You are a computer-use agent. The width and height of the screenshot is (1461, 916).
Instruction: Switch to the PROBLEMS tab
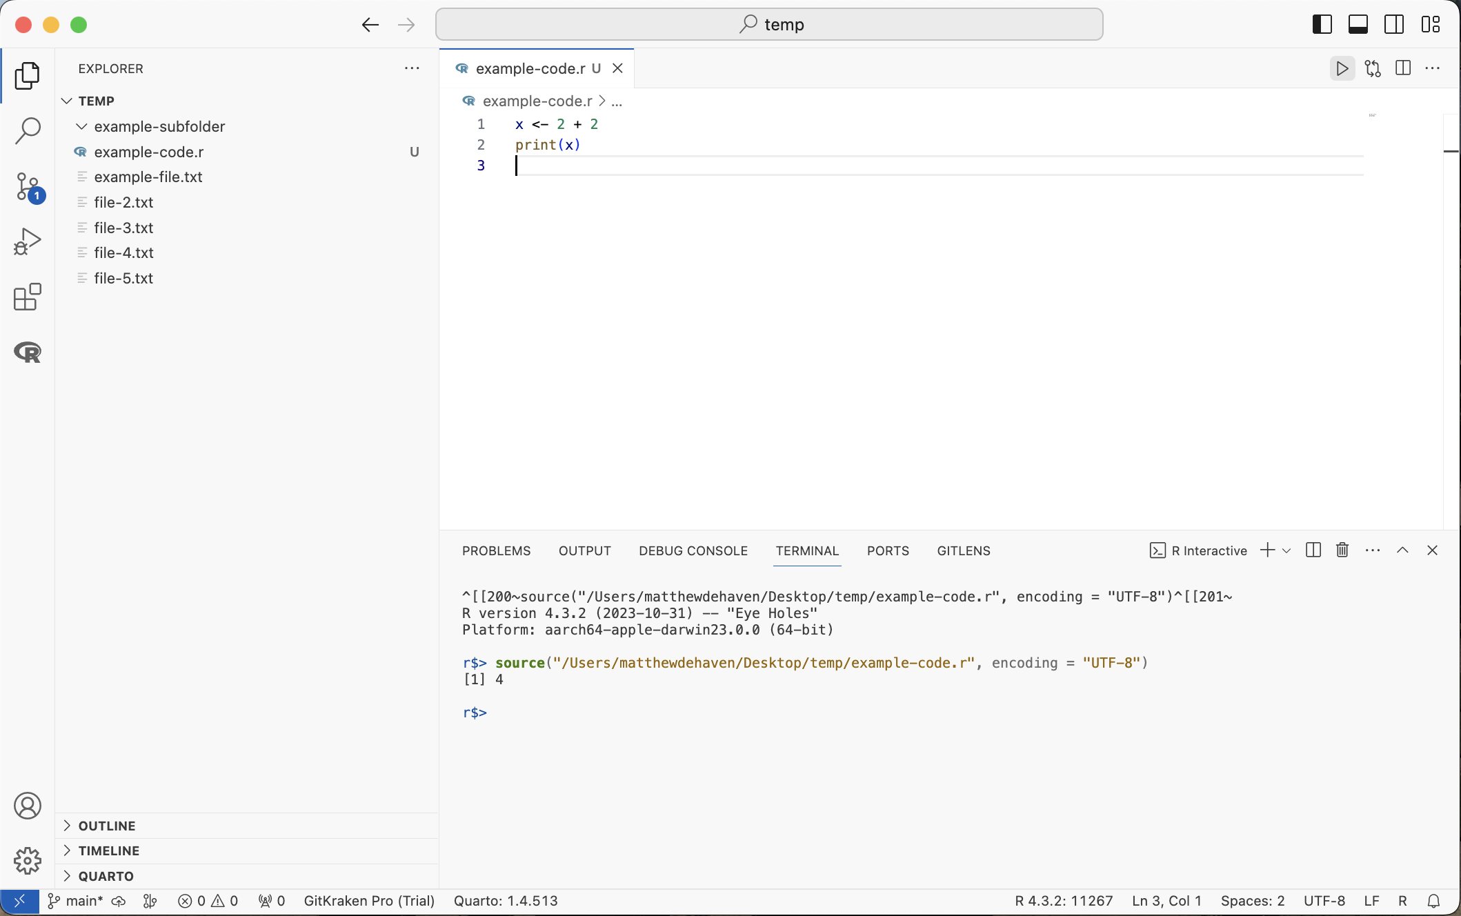(x=496, y=550)
